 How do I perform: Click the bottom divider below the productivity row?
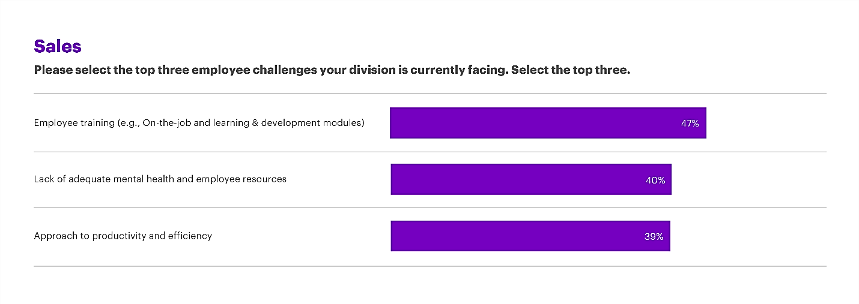[x=429, y=266]
